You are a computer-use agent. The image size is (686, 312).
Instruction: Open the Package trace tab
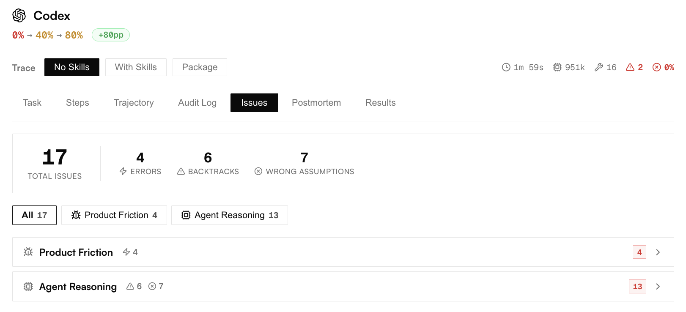pyautogui.click(x=200, y=67)
